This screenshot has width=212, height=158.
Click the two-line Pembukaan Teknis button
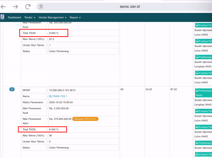click(203, 92)
